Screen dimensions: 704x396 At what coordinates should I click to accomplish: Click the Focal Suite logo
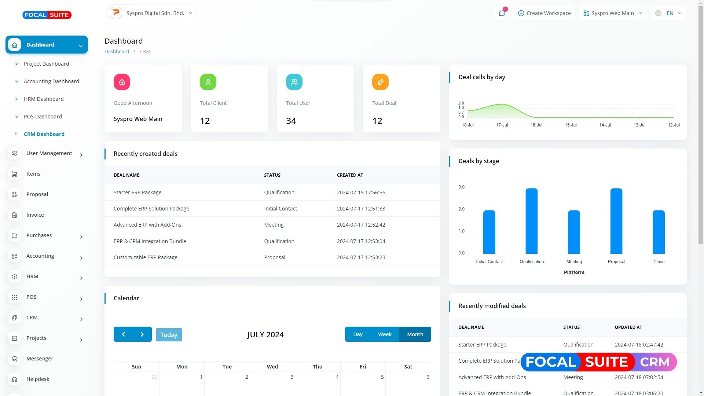[x=47, y=15]
